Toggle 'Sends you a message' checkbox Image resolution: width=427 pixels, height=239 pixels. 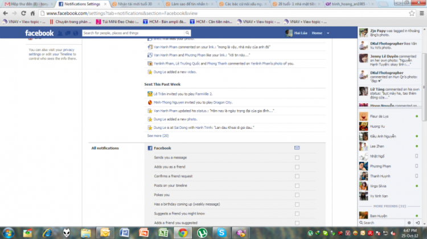pyautogui.click(x=297, y=157)
